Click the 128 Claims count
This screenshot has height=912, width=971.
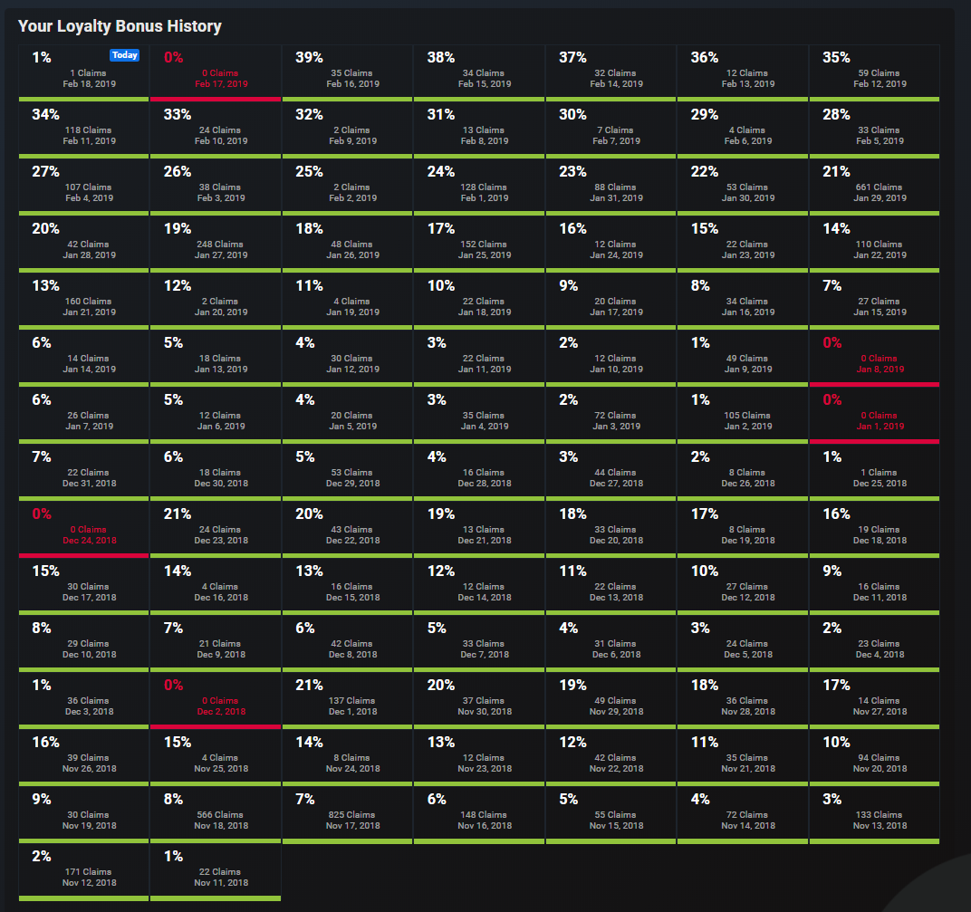[484, 187]
